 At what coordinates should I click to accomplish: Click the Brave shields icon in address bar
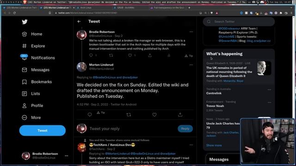[x=212, y=13]
